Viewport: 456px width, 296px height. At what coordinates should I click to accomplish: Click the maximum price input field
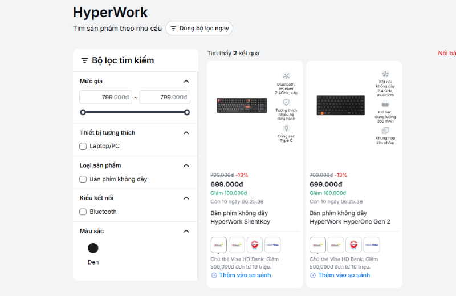click(x=165, y=97)
